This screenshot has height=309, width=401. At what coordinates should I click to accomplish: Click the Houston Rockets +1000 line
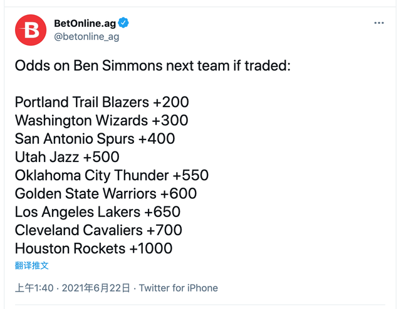click(x=93, y=248)
